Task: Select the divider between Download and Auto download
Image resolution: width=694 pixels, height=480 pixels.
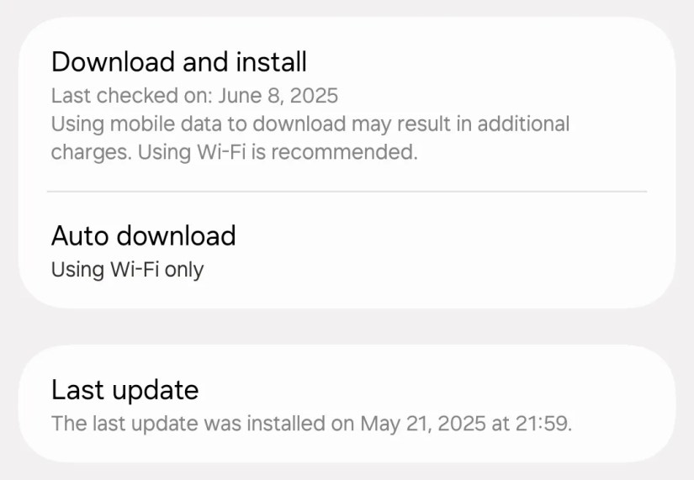Action: pos(347,192)
